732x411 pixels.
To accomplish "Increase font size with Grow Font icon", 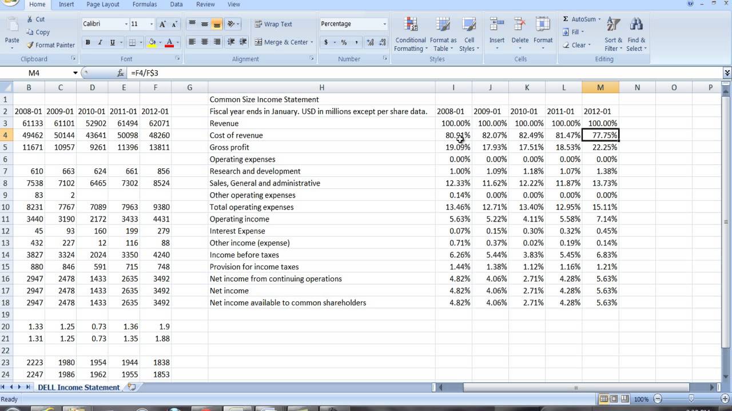I will [163, 24].
